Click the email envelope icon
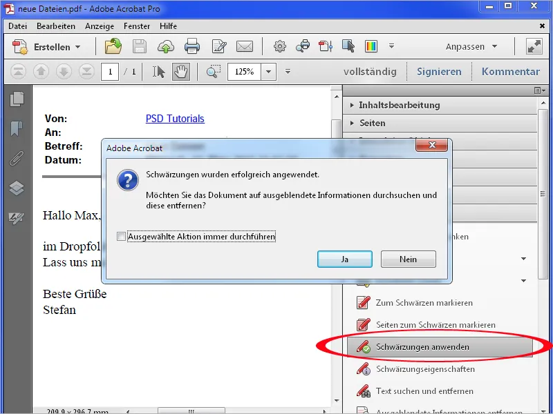Image resolution: width=553 pixels, height=414 pixels. coord(245,46)
